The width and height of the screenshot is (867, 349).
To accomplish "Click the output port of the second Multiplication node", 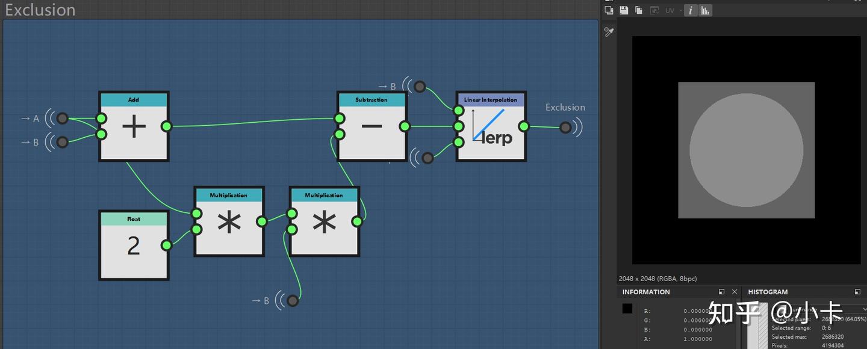I will click(x=357, y=221).
